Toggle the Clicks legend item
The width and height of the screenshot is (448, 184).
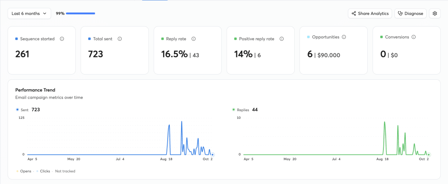click(x=43, y=171)
